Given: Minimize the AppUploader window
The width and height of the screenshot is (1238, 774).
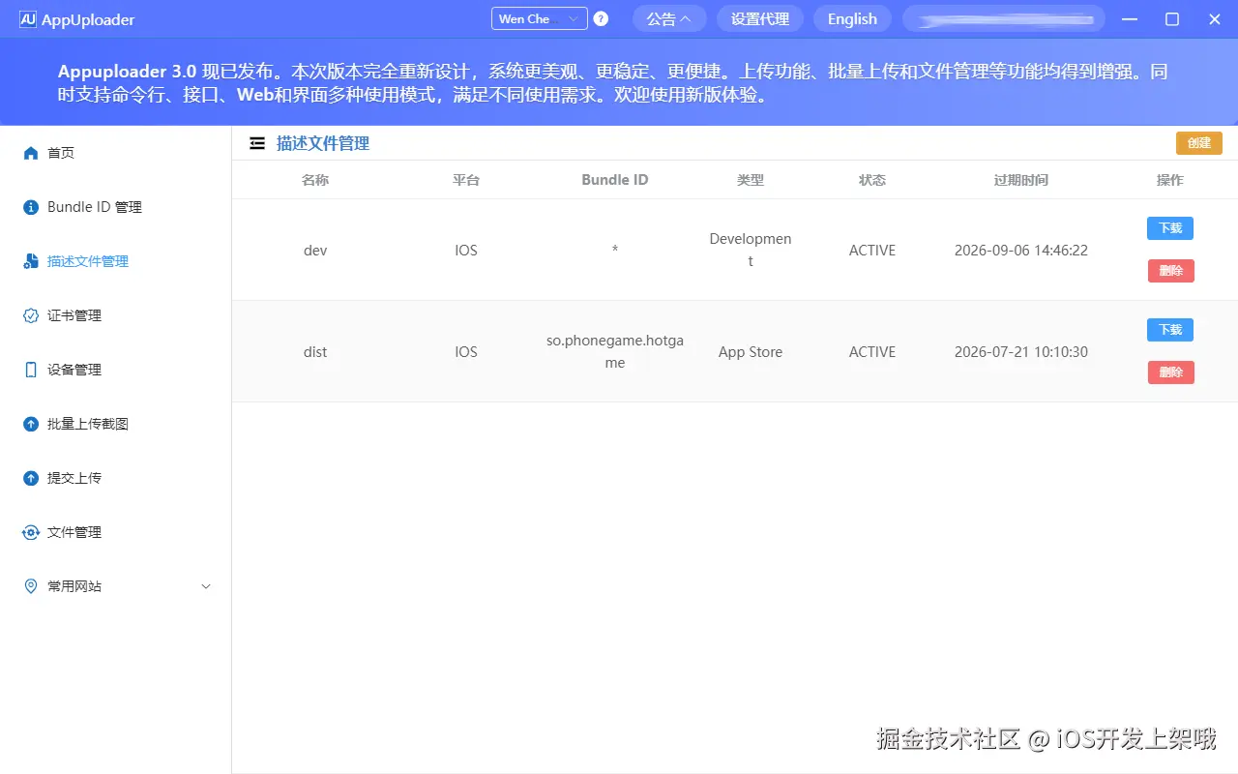Looking at the screenshot, I should click(1129, 18).
